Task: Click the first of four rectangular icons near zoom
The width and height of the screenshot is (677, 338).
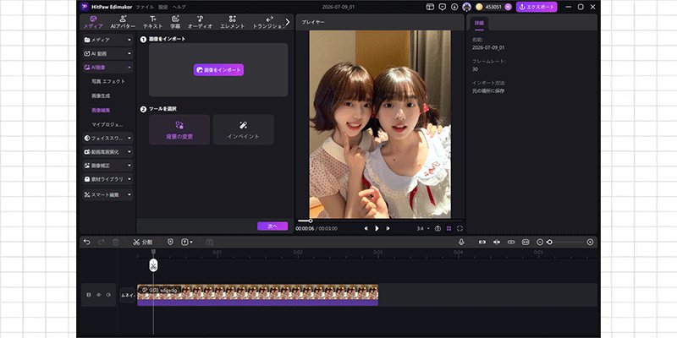Action: (x=482, y=243)
